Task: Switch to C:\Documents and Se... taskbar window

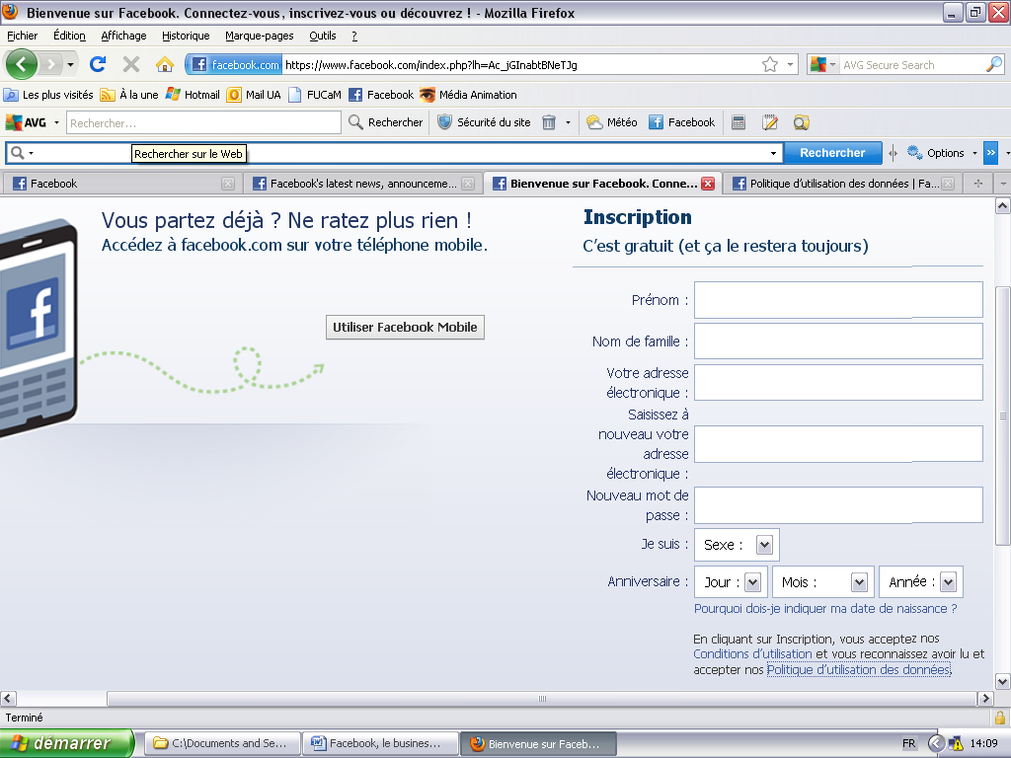Action: pyautogui.click(x=222, y=743)
